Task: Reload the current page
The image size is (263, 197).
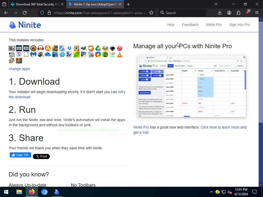Action: (25, 13)
